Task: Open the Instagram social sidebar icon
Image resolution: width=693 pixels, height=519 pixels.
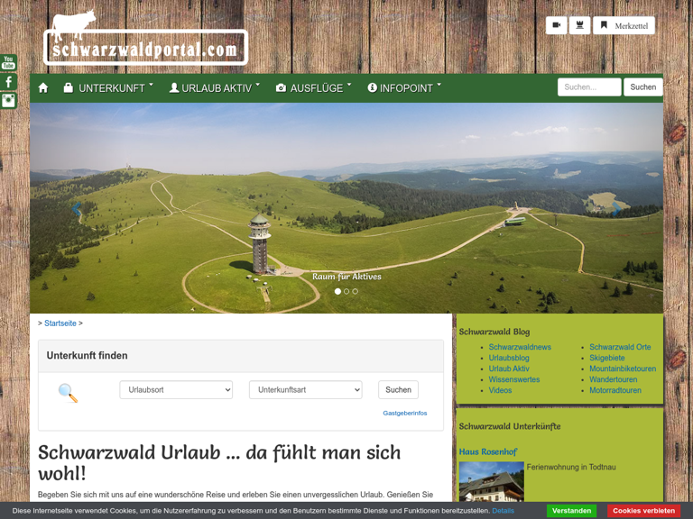Action: pyautogui.click(x=8, y=101)
